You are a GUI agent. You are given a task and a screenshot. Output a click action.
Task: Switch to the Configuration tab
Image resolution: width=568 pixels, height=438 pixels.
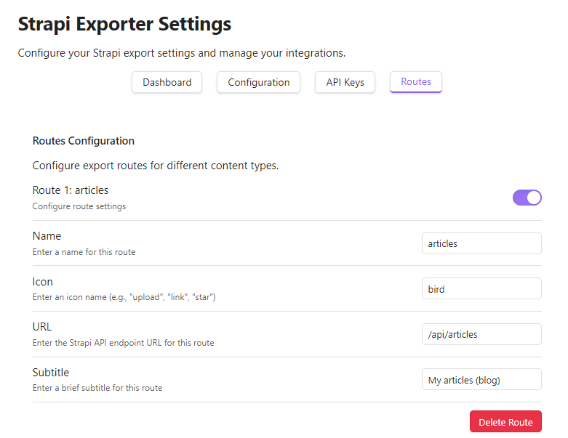pos(258,82)
